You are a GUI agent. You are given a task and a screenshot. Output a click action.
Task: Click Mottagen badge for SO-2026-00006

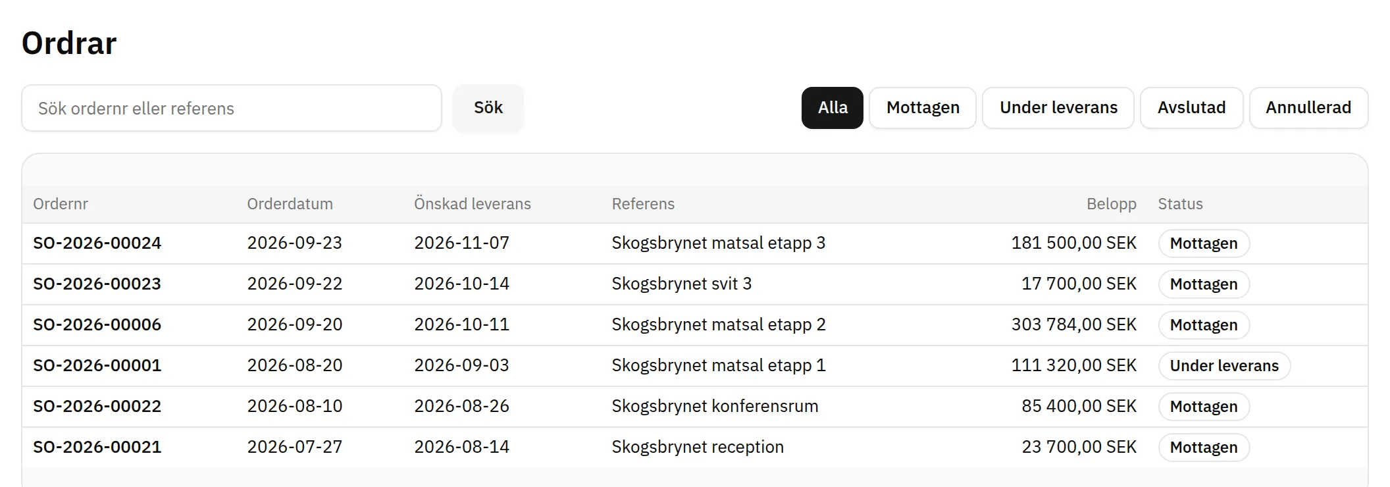click(x=1204, y=325)
